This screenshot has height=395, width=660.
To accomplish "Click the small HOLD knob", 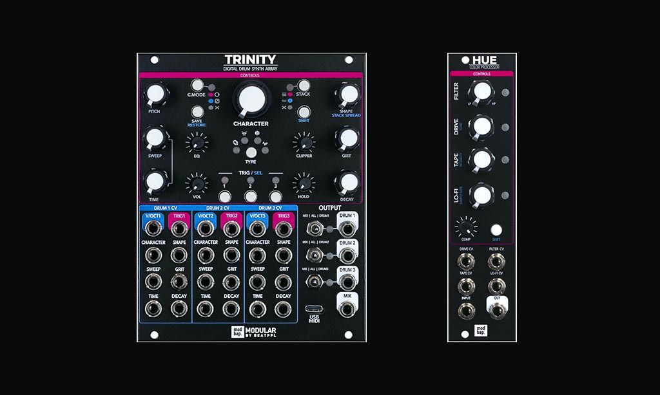I will click(304, 183).
